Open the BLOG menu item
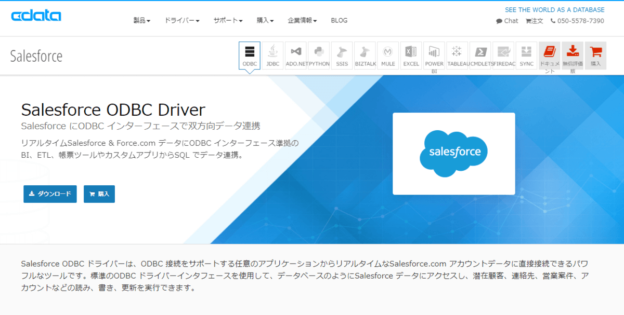The image size is (624, 315). point(339,21)
